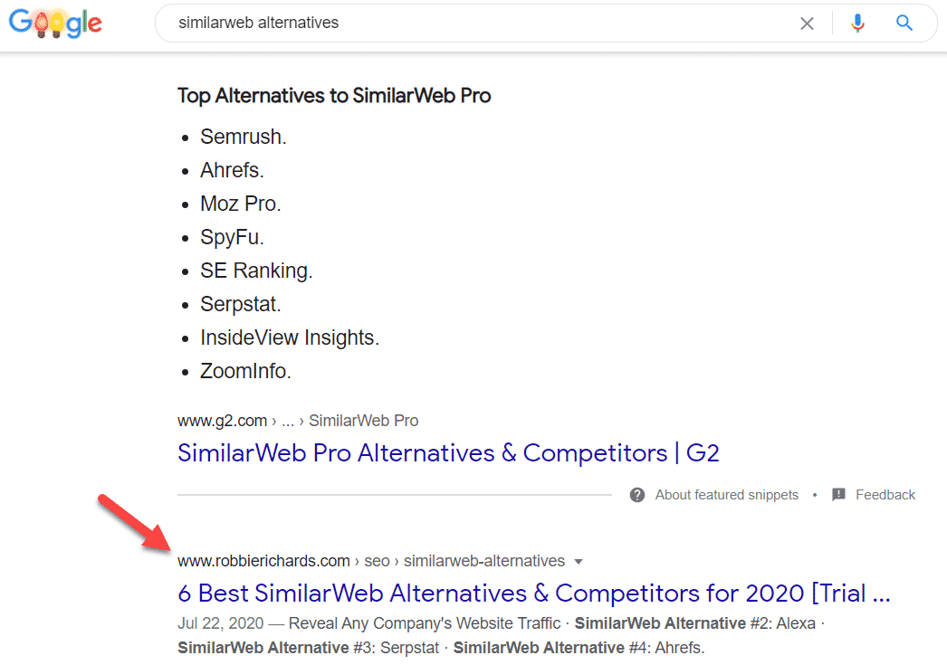Clear the search box text
The image size is (947, 665).
807,24
